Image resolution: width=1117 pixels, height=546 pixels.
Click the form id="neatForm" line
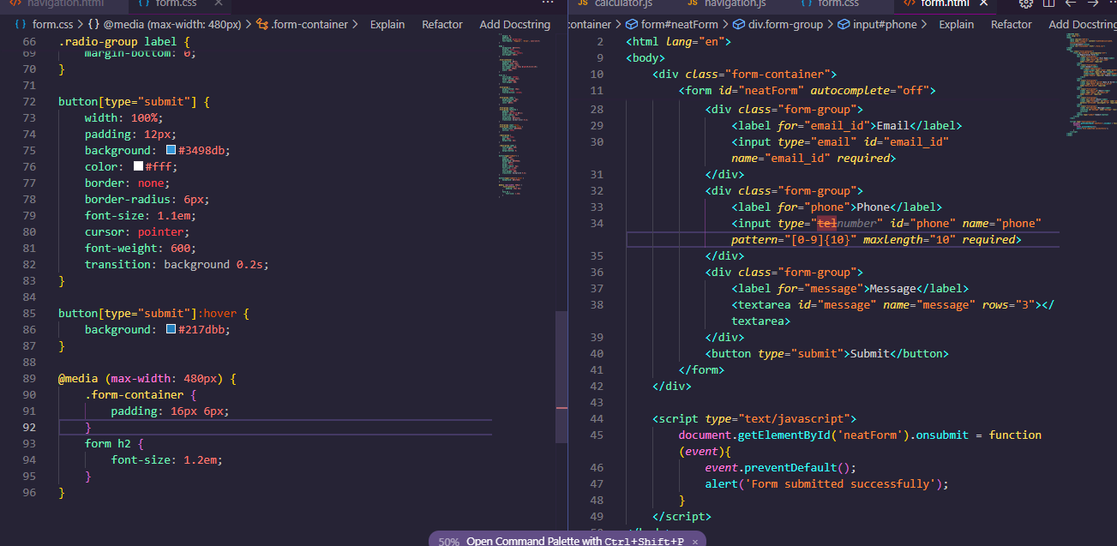pos(807,90)
